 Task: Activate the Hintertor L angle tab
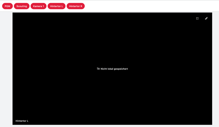(57, 6)
